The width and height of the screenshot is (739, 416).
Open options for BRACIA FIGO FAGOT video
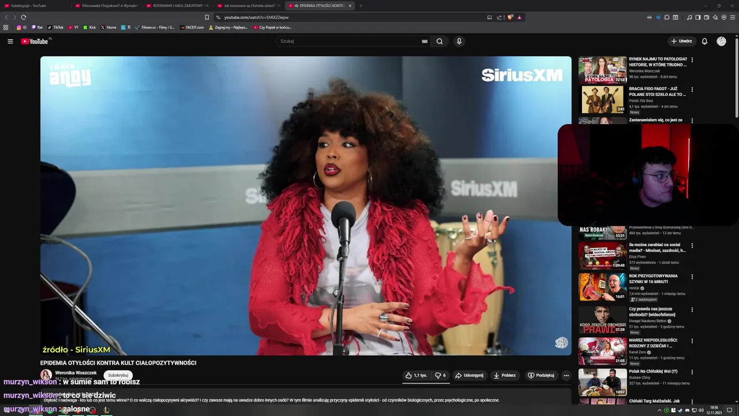click(x=692, y=90)
